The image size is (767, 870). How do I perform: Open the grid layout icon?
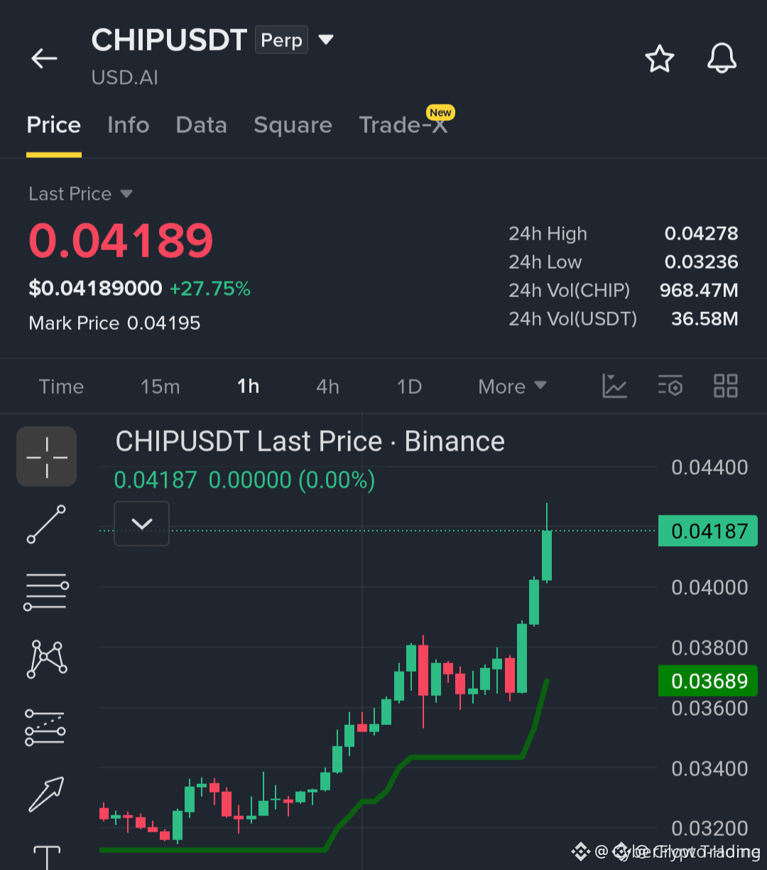(x=726, y=386)
